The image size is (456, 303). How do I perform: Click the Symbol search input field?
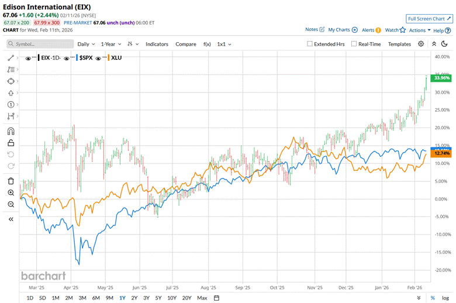pyautogui.click(x=40, y=44)
